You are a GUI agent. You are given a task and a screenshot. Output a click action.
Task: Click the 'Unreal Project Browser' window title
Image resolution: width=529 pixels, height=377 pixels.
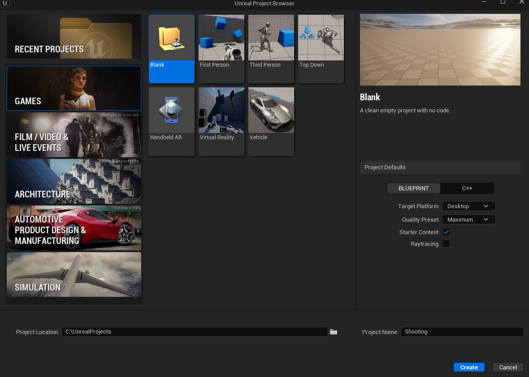pyautogui.click(x=264, y=4)
